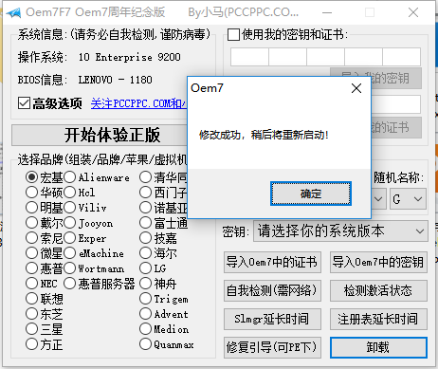Screen dimensions: 438x369
Task: Choose Medion radio button
Action: [x=145, y=329]
